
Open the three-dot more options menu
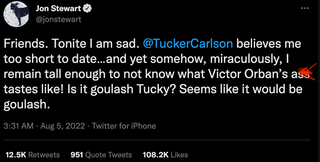click(x=304, y=9)
